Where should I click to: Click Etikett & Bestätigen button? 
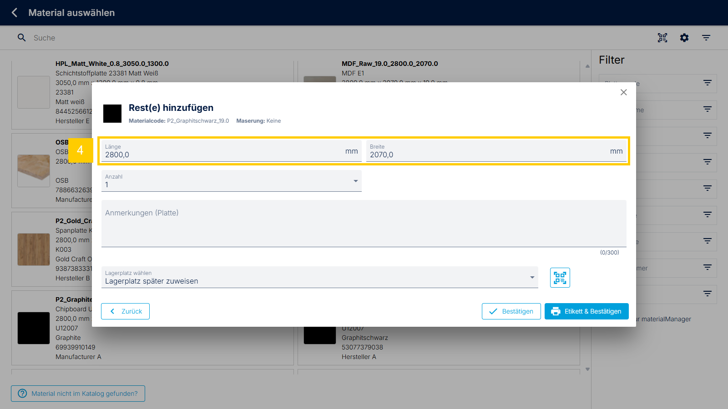(586, 311)
